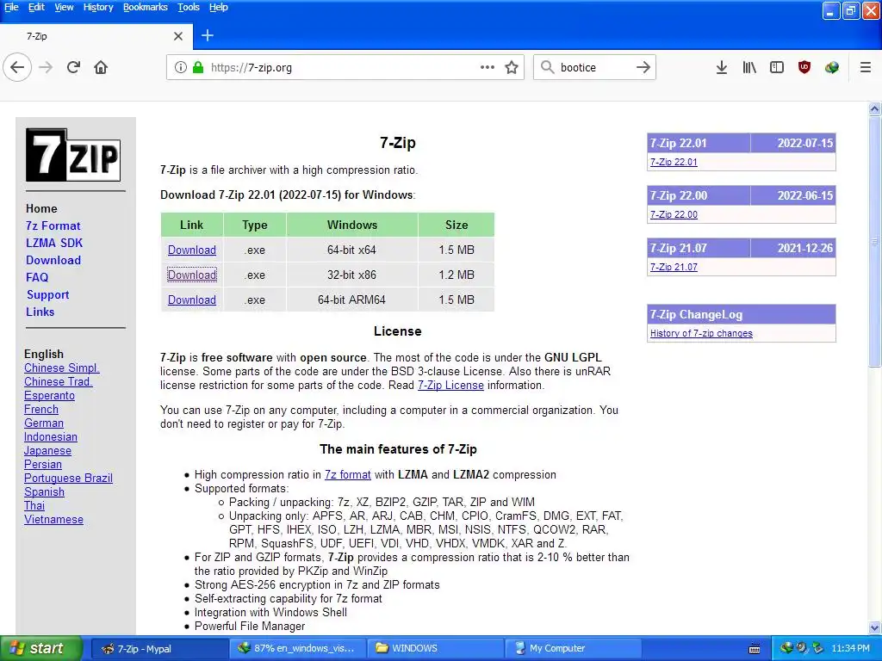Open the Edit menu
The height and width of the screenshot is (661, 882).
(x=36, y=7)
